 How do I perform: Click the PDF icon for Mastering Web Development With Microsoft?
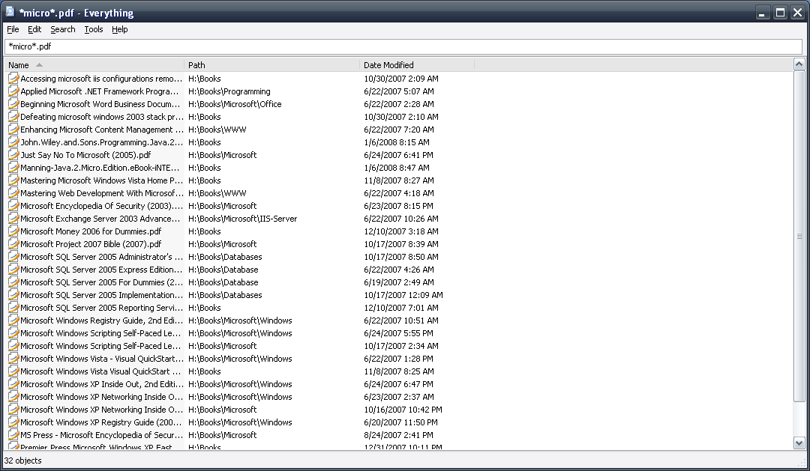tap(13, 193)
